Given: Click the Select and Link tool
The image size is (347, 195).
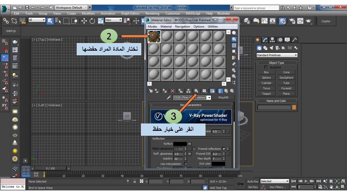Looking at the screenshot, I should coord(6,21).
